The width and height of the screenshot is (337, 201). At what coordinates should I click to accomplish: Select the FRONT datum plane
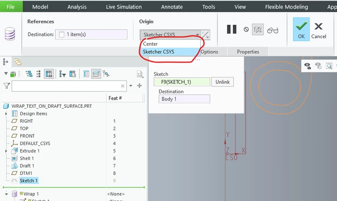[x=27, y=136]
